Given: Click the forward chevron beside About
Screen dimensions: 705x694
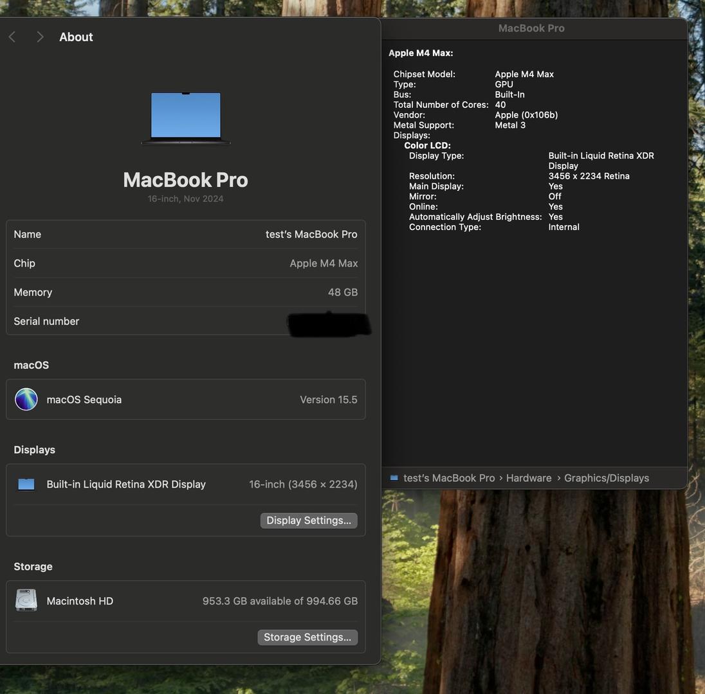Looking at the screenshot, I should pos(40,37).
